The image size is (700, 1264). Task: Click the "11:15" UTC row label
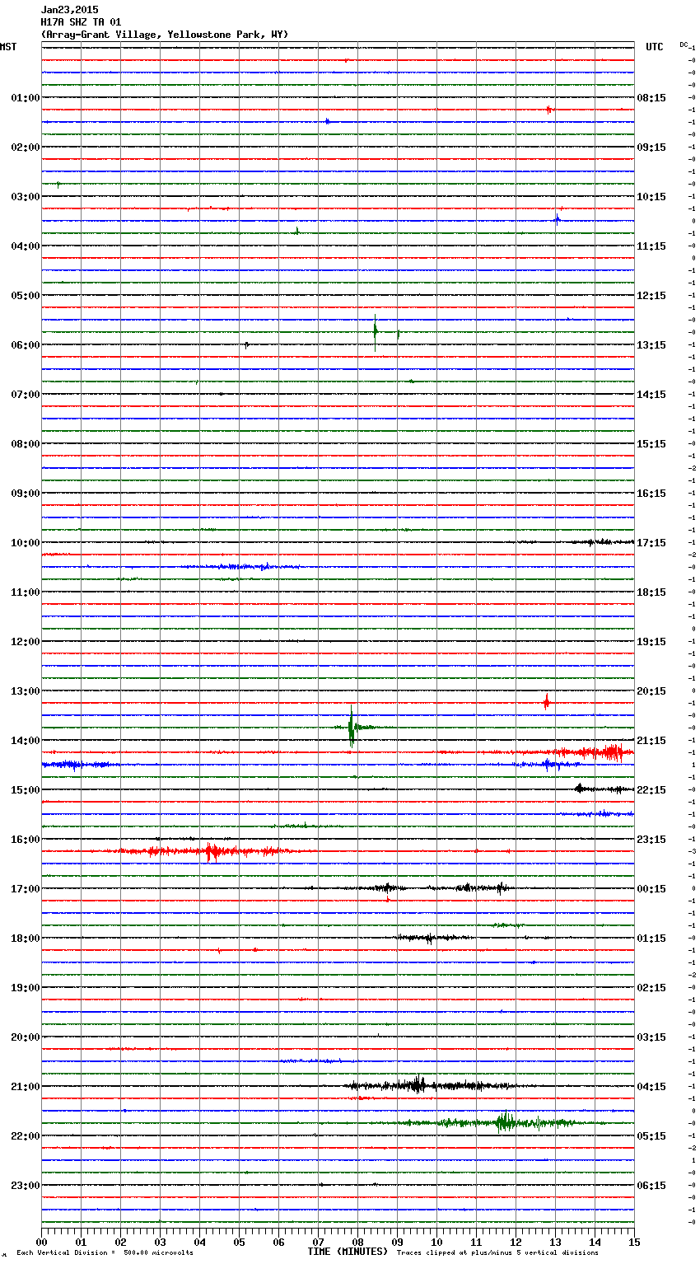(651, 246)
